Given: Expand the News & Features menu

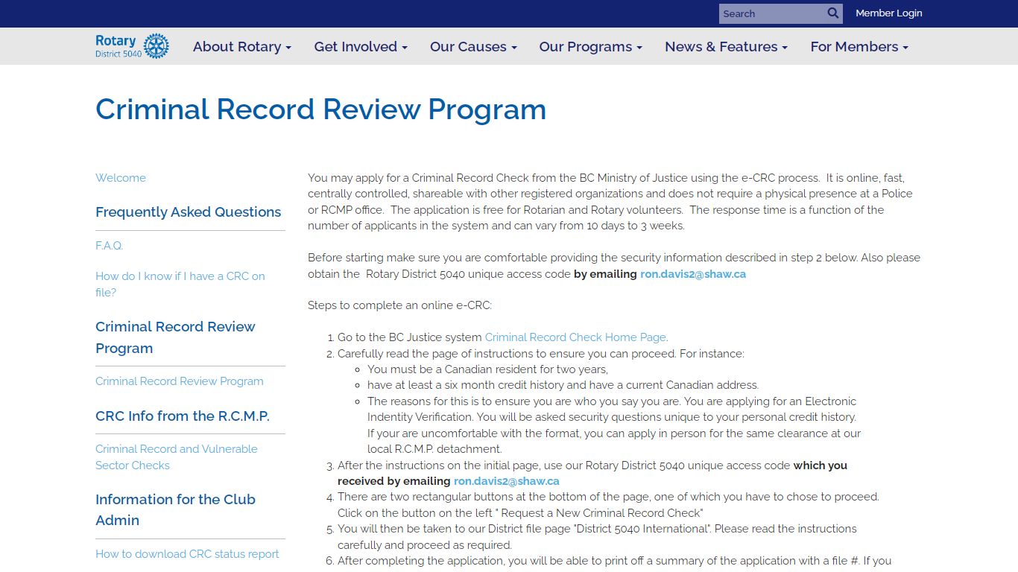Looking at the screenshot, I should pyautogui.click(x=726, y=46).
